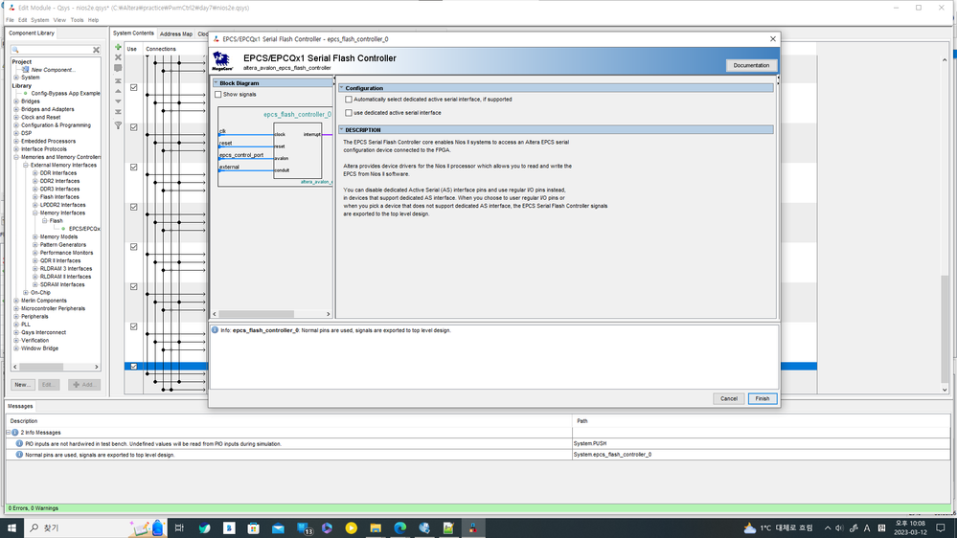Click the volume icon in system tray

(x=839, y=528)
